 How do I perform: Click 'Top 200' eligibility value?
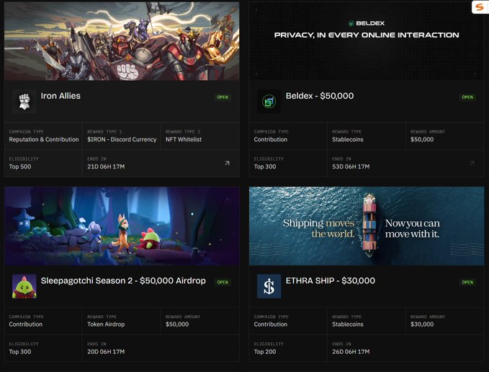coord(265,352)
